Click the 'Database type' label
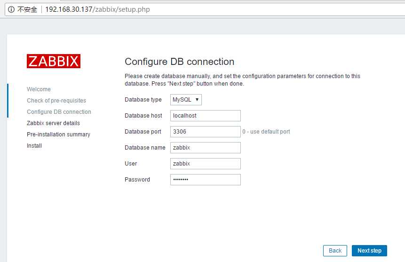This screenshot has height=262, width=405. point(143,100)
